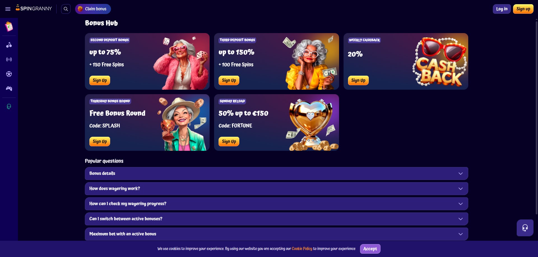Viewport: 538px width, 257px height.
Task: Expand How does wagering work question
Action: [276, 189]
